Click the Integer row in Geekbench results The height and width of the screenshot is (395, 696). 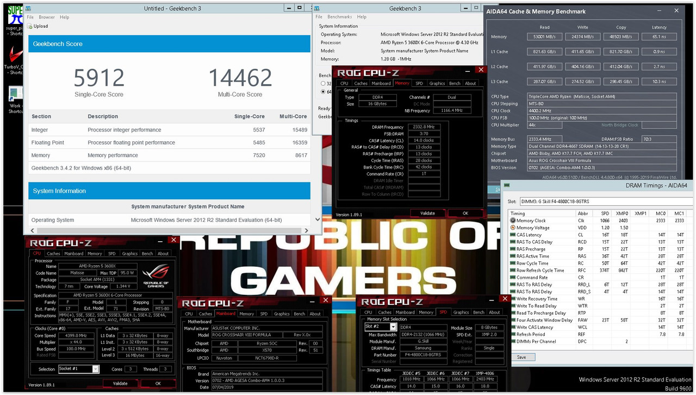coord(170,130)
